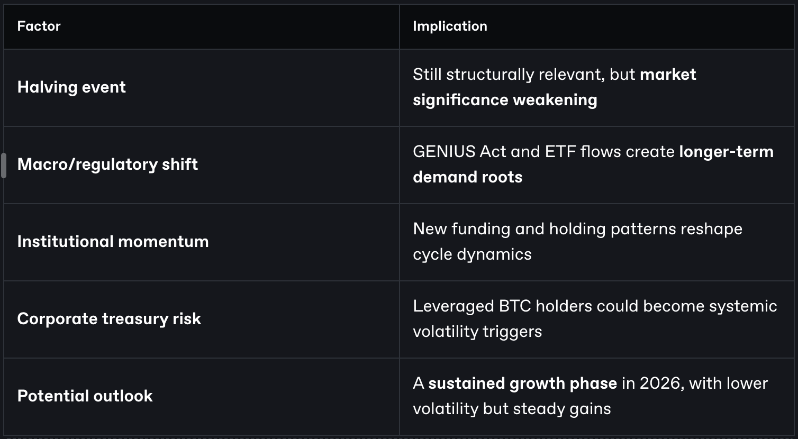Click the text 'in 2026, with lower'
The width and height of the screenshot is (798, 439).
tap(694, 383)
